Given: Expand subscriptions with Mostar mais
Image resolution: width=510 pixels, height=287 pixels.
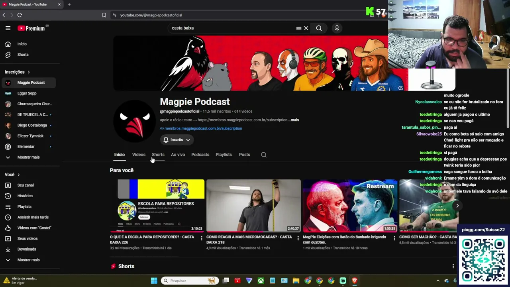Looking at the screenshot, I should [x=28, y=157].
